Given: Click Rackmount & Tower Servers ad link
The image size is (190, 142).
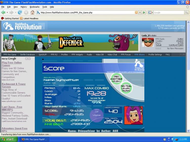Looking at the screenshot, I should tap(14, 85).
